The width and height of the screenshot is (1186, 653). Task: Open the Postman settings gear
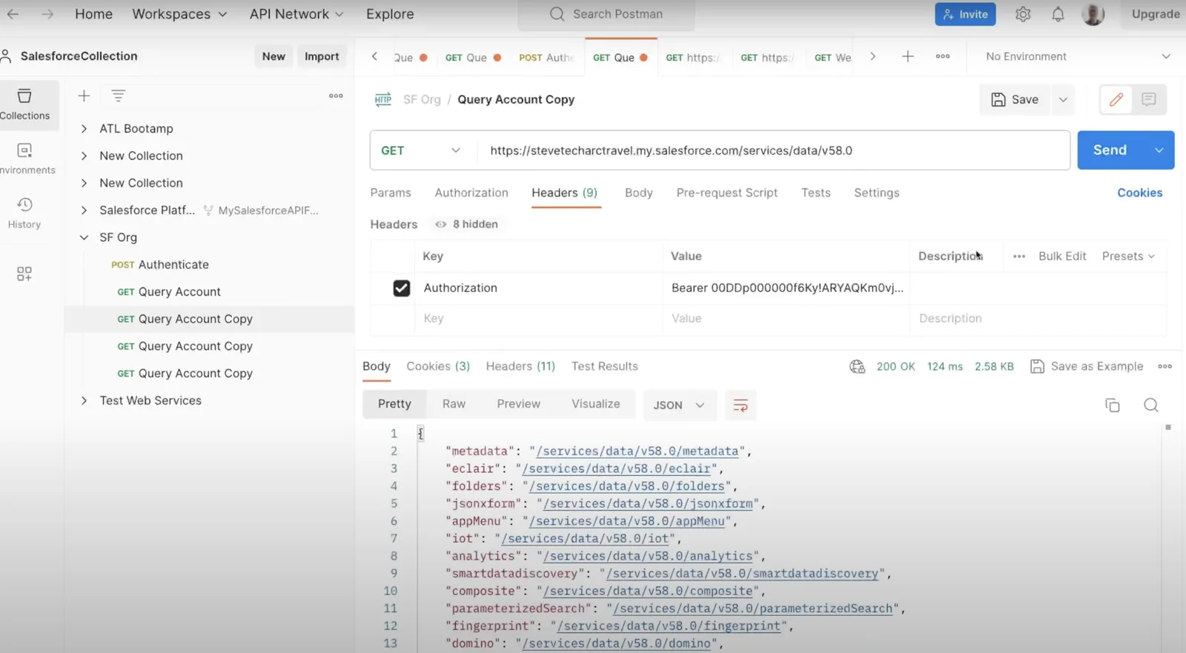coord(1023,14)
